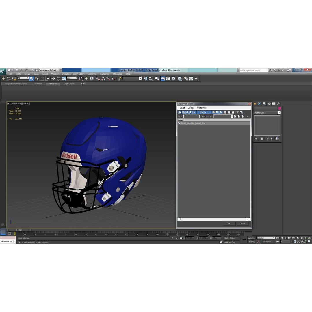The image size is (312, 312).
Task: Click the pink object color swatch
Action: [280, 108]
